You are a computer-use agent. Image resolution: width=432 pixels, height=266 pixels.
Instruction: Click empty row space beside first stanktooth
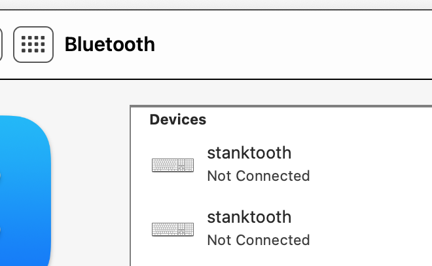click(372, 164)
